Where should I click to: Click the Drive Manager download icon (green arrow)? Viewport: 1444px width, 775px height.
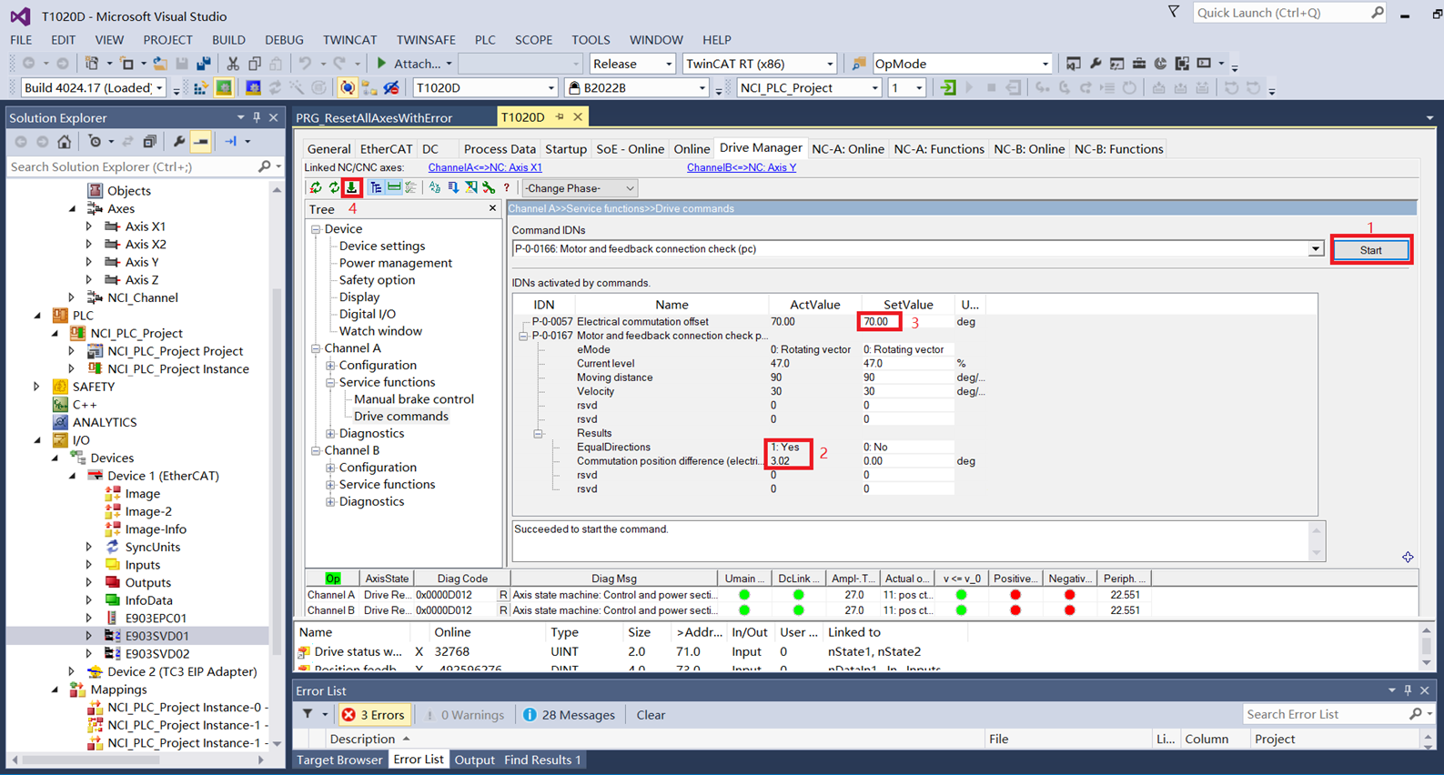[352, 187]
